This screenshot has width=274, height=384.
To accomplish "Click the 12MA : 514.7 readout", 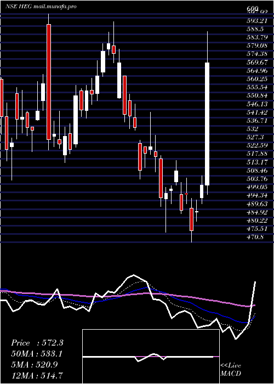I will point(38,375).
